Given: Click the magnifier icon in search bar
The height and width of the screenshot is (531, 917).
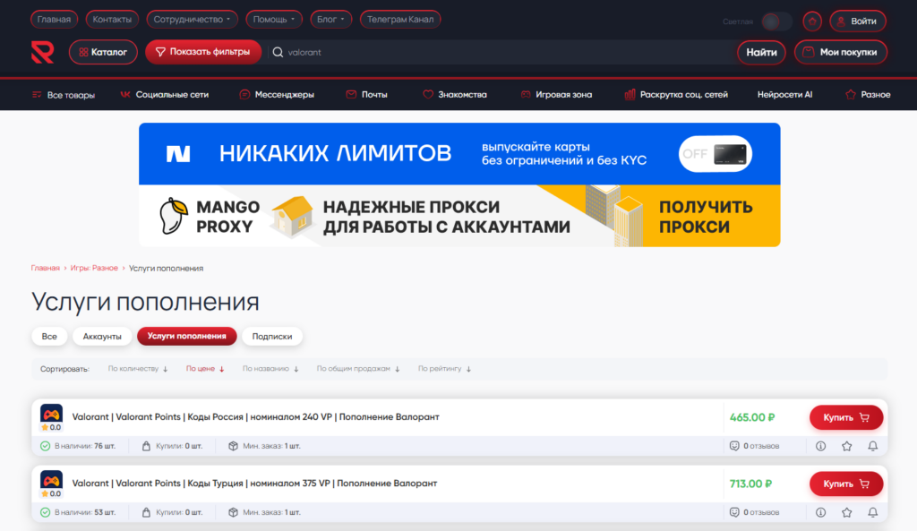Looking at the screenshot, I should (x=278, y=52).
